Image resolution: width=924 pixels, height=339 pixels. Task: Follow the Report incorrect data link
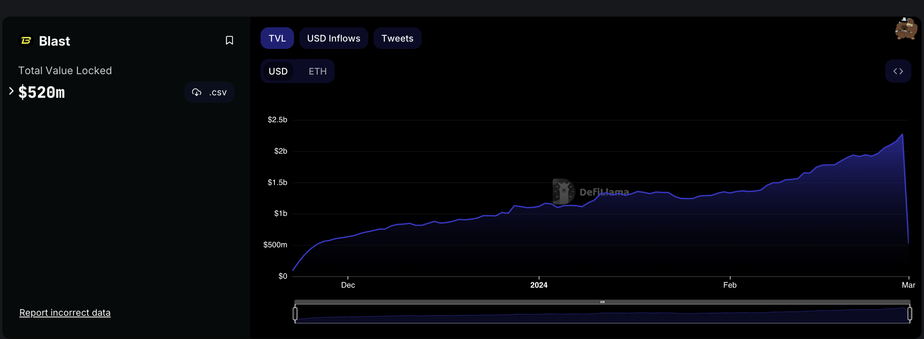pyautogui.click(x=65, y=313)
